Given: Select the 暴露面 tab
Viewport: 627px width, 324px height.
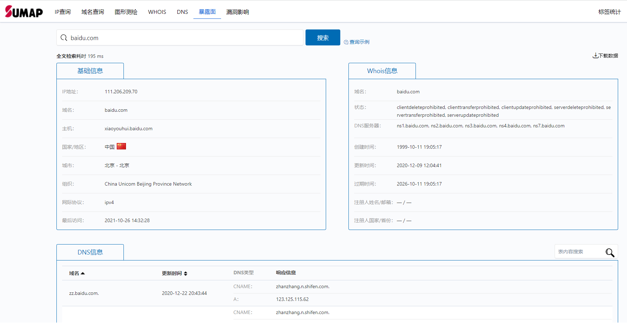Looking at the screenshot, I should click(x=207, y=12).
